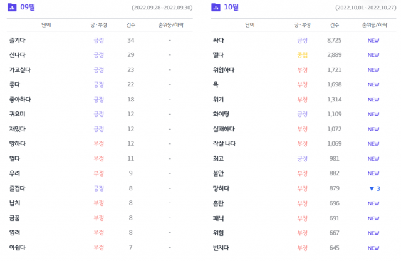Select the word 귀요미
This screenshot has height=261, width=401.
tap(18, 114)
